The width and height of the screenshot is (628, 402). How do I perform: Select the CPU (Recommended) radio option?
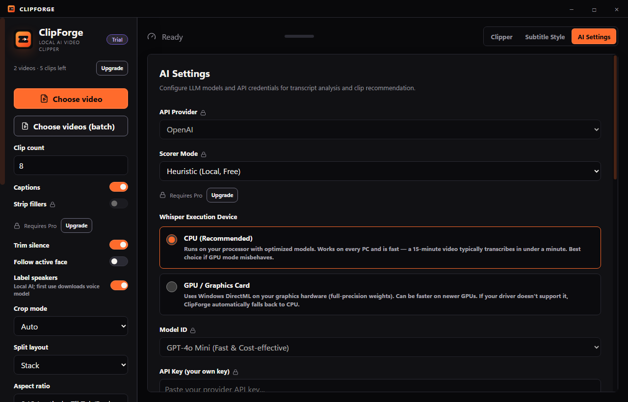(172, 240)
